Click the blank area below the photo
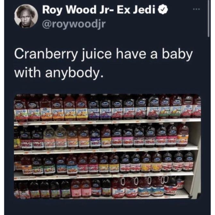Viewport: 215px width, 215px height. pyautogui.click(x=107, y=207)
